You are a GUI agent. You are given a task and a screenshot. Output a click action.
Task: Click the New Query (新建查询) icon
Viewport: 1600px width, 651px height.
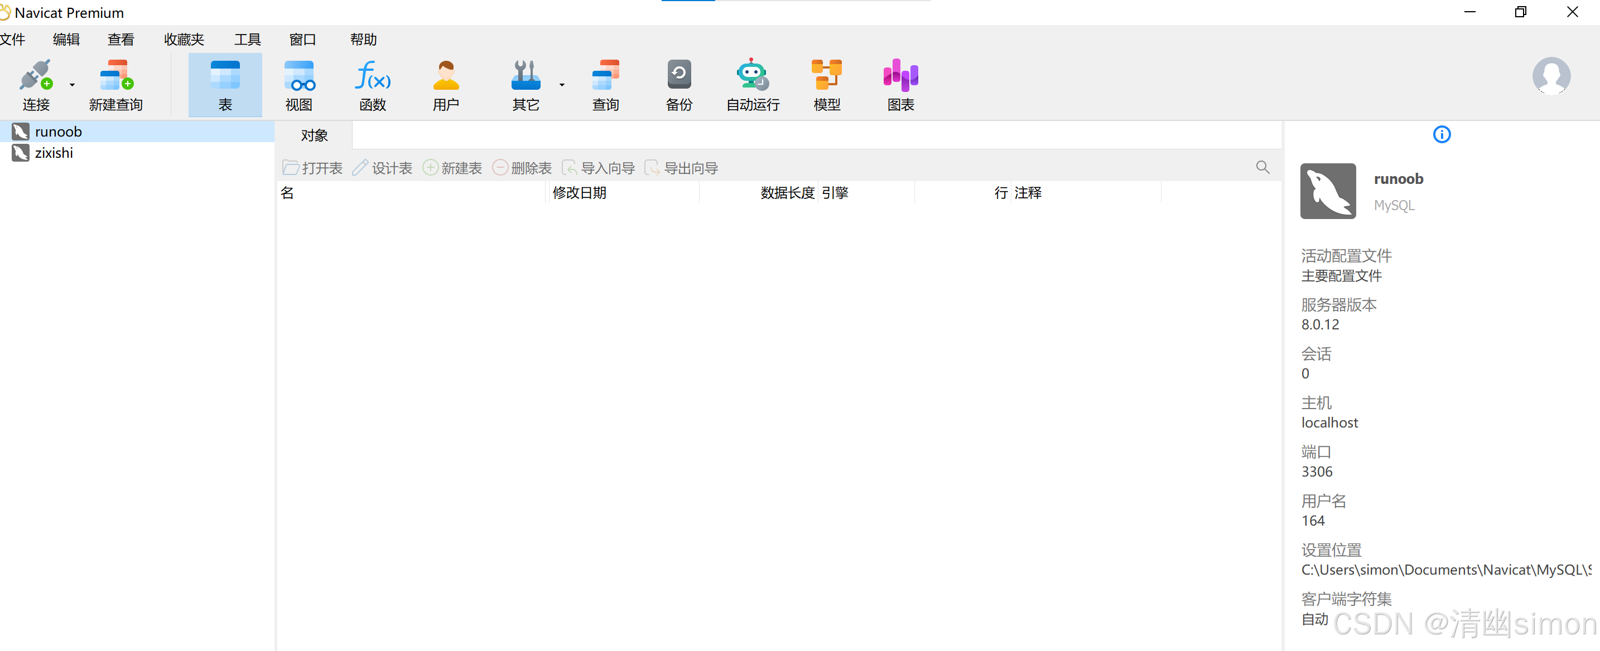116,76
